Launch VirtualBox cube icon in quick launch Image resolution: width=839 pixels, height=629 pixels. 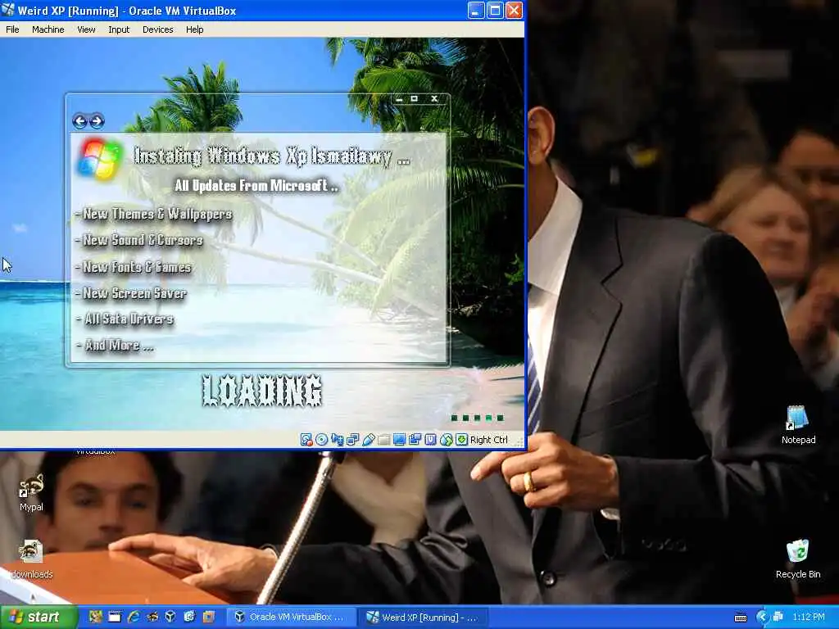pos(170,617)
